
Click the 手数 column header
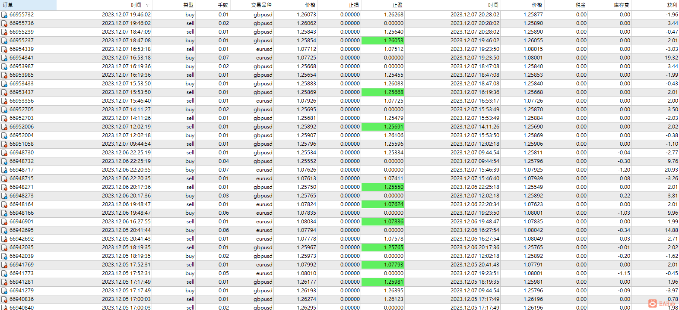[213, 5]
